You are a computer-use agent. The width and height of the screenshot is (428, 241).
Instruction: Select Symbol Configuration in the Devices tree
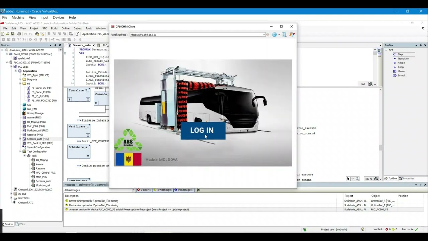[x=38, y=147]
